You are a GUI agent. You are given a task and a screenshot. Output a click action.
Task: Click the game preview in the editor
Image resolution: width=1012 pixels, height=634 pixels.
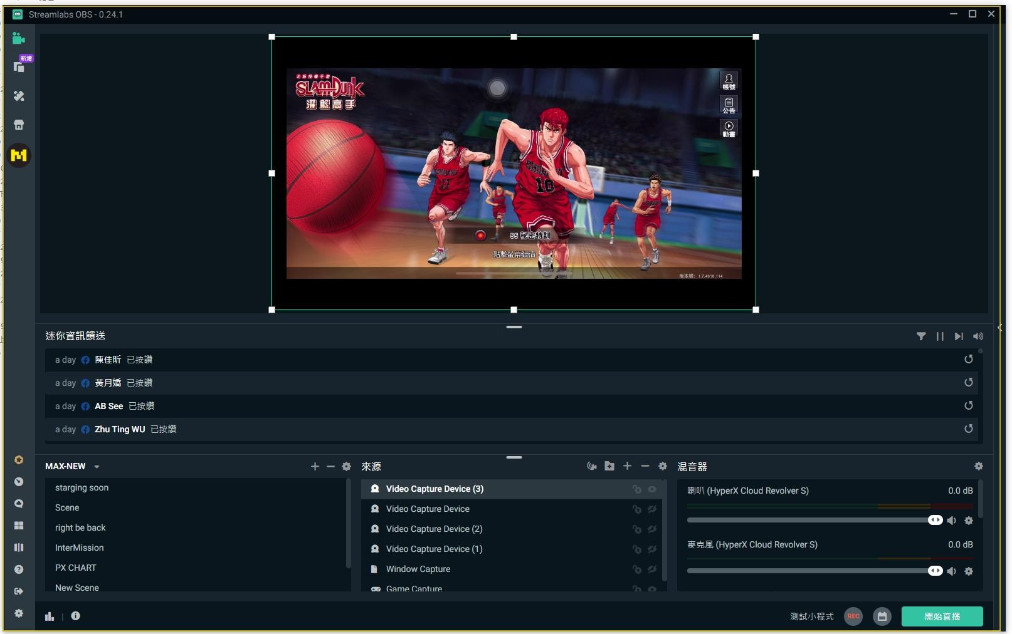514,174
